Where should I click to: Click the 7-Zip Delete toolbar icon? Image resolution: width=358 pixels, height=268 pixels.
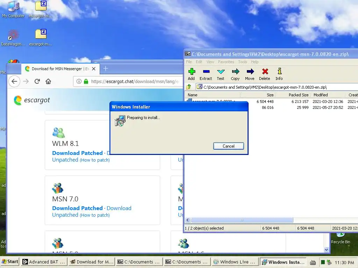pyautogui.click(x=265, y=74)
